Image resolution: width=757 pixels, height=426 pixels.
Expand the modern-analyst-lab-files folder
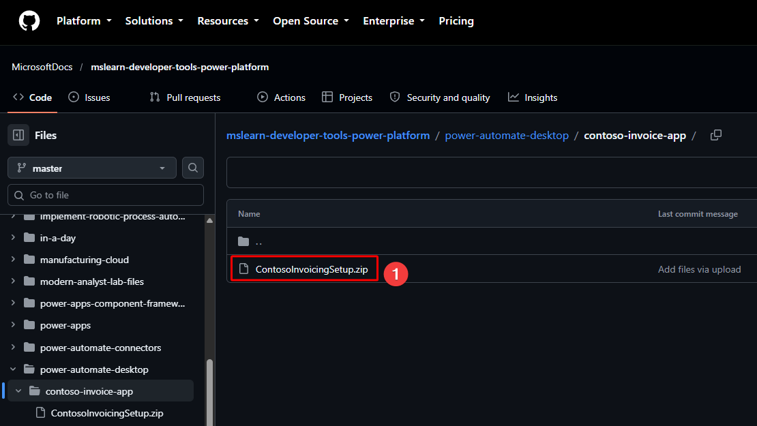coord(13,282)
